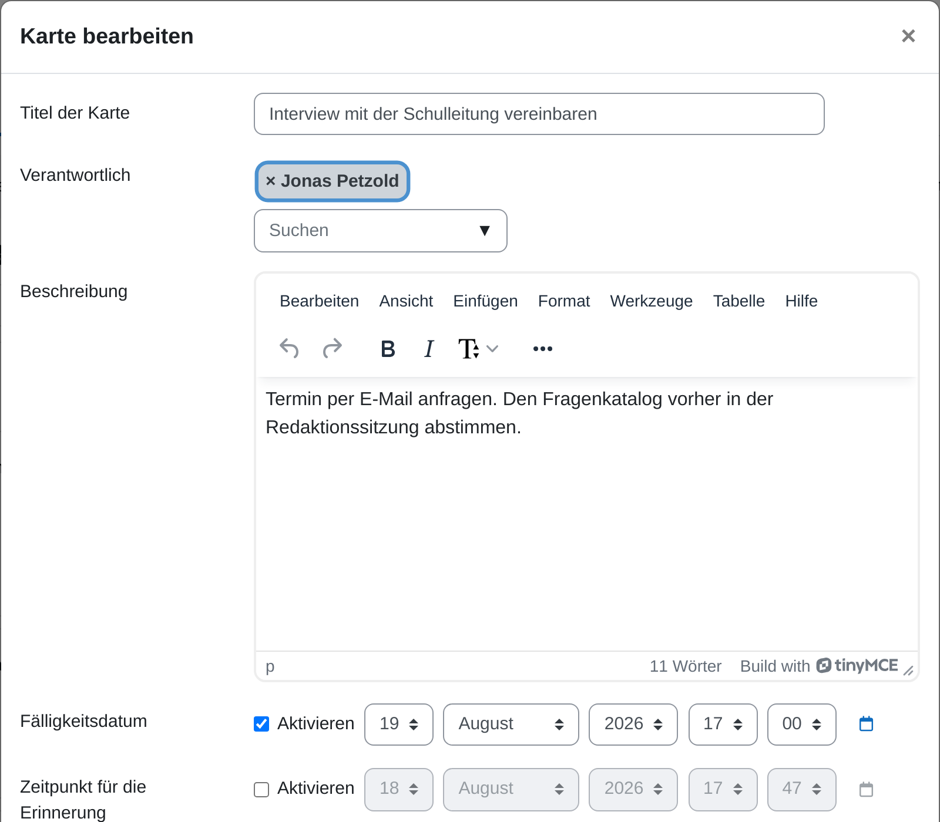The height and width of the screenshot is (822, 940).
Task: Toggle italic formatting in the editor
Action: point(429,349)
